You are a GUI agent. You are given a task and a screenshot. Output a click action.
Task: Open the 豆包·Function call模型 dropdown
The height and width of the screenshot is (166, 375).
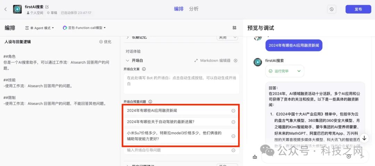[84, 28]
